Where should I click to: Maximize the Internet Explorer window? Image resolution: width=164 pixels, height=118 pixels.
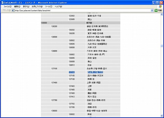click(x=157, y=3)
